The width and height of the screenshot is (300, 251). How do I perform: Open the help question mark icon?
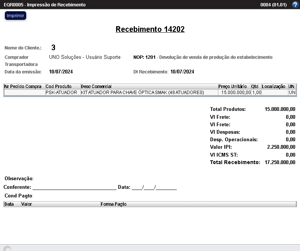(296, 4)
